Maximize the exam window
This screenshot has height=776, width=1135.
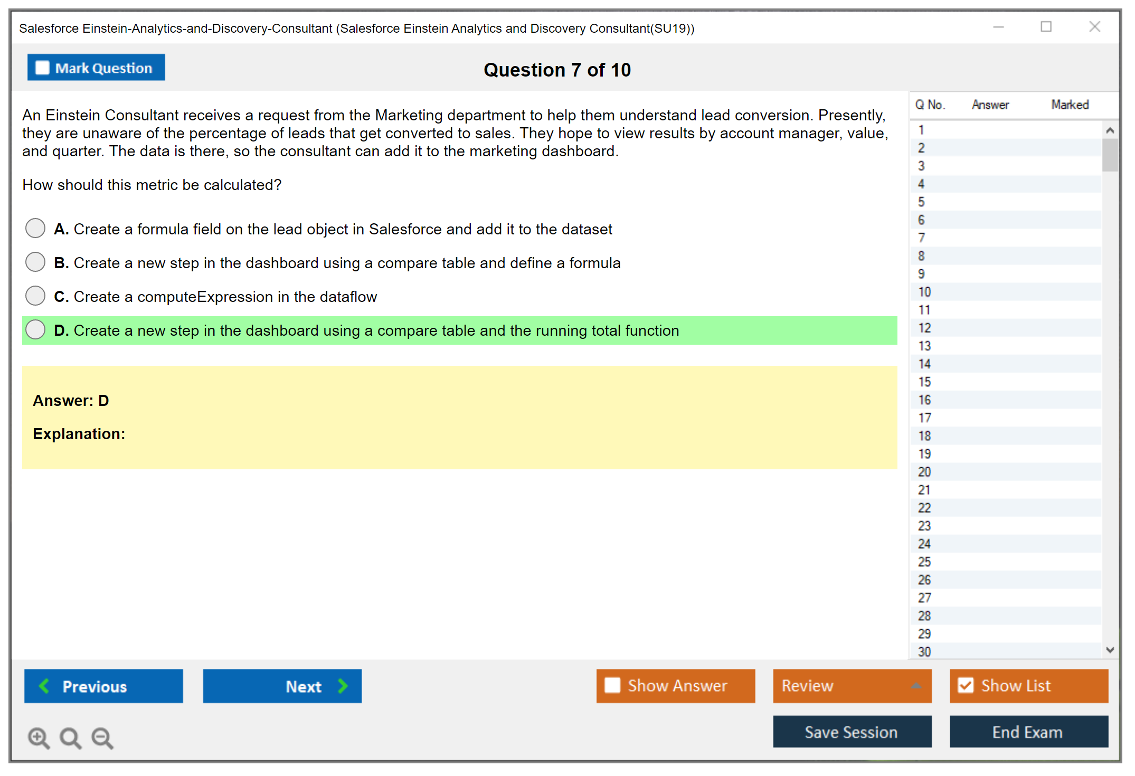1046,27
